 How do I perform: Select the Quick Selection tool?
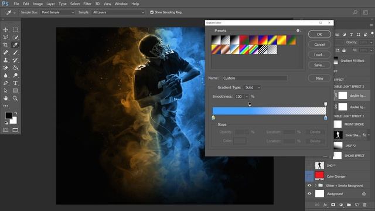coord(15,38)
